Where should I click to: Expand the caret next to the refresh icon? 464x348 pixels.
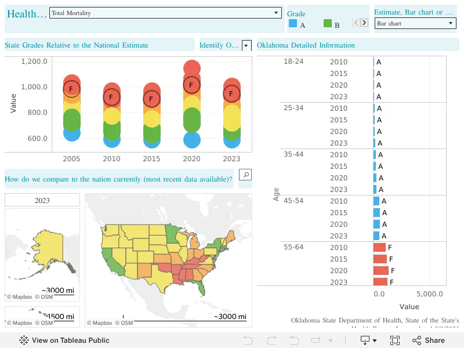tap(331, 340)
